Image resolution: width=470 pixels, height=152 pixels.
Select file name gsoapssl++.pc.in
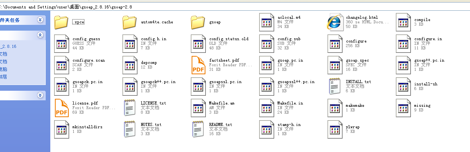coord(296,82)
